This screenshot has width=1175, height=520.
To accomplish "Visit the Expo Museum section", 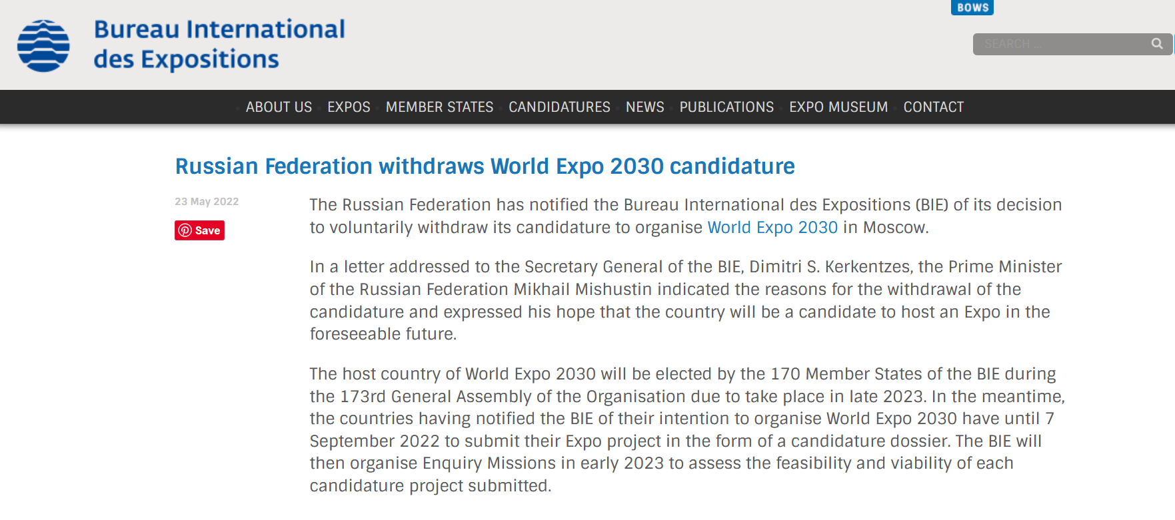I will pos(838,107).
